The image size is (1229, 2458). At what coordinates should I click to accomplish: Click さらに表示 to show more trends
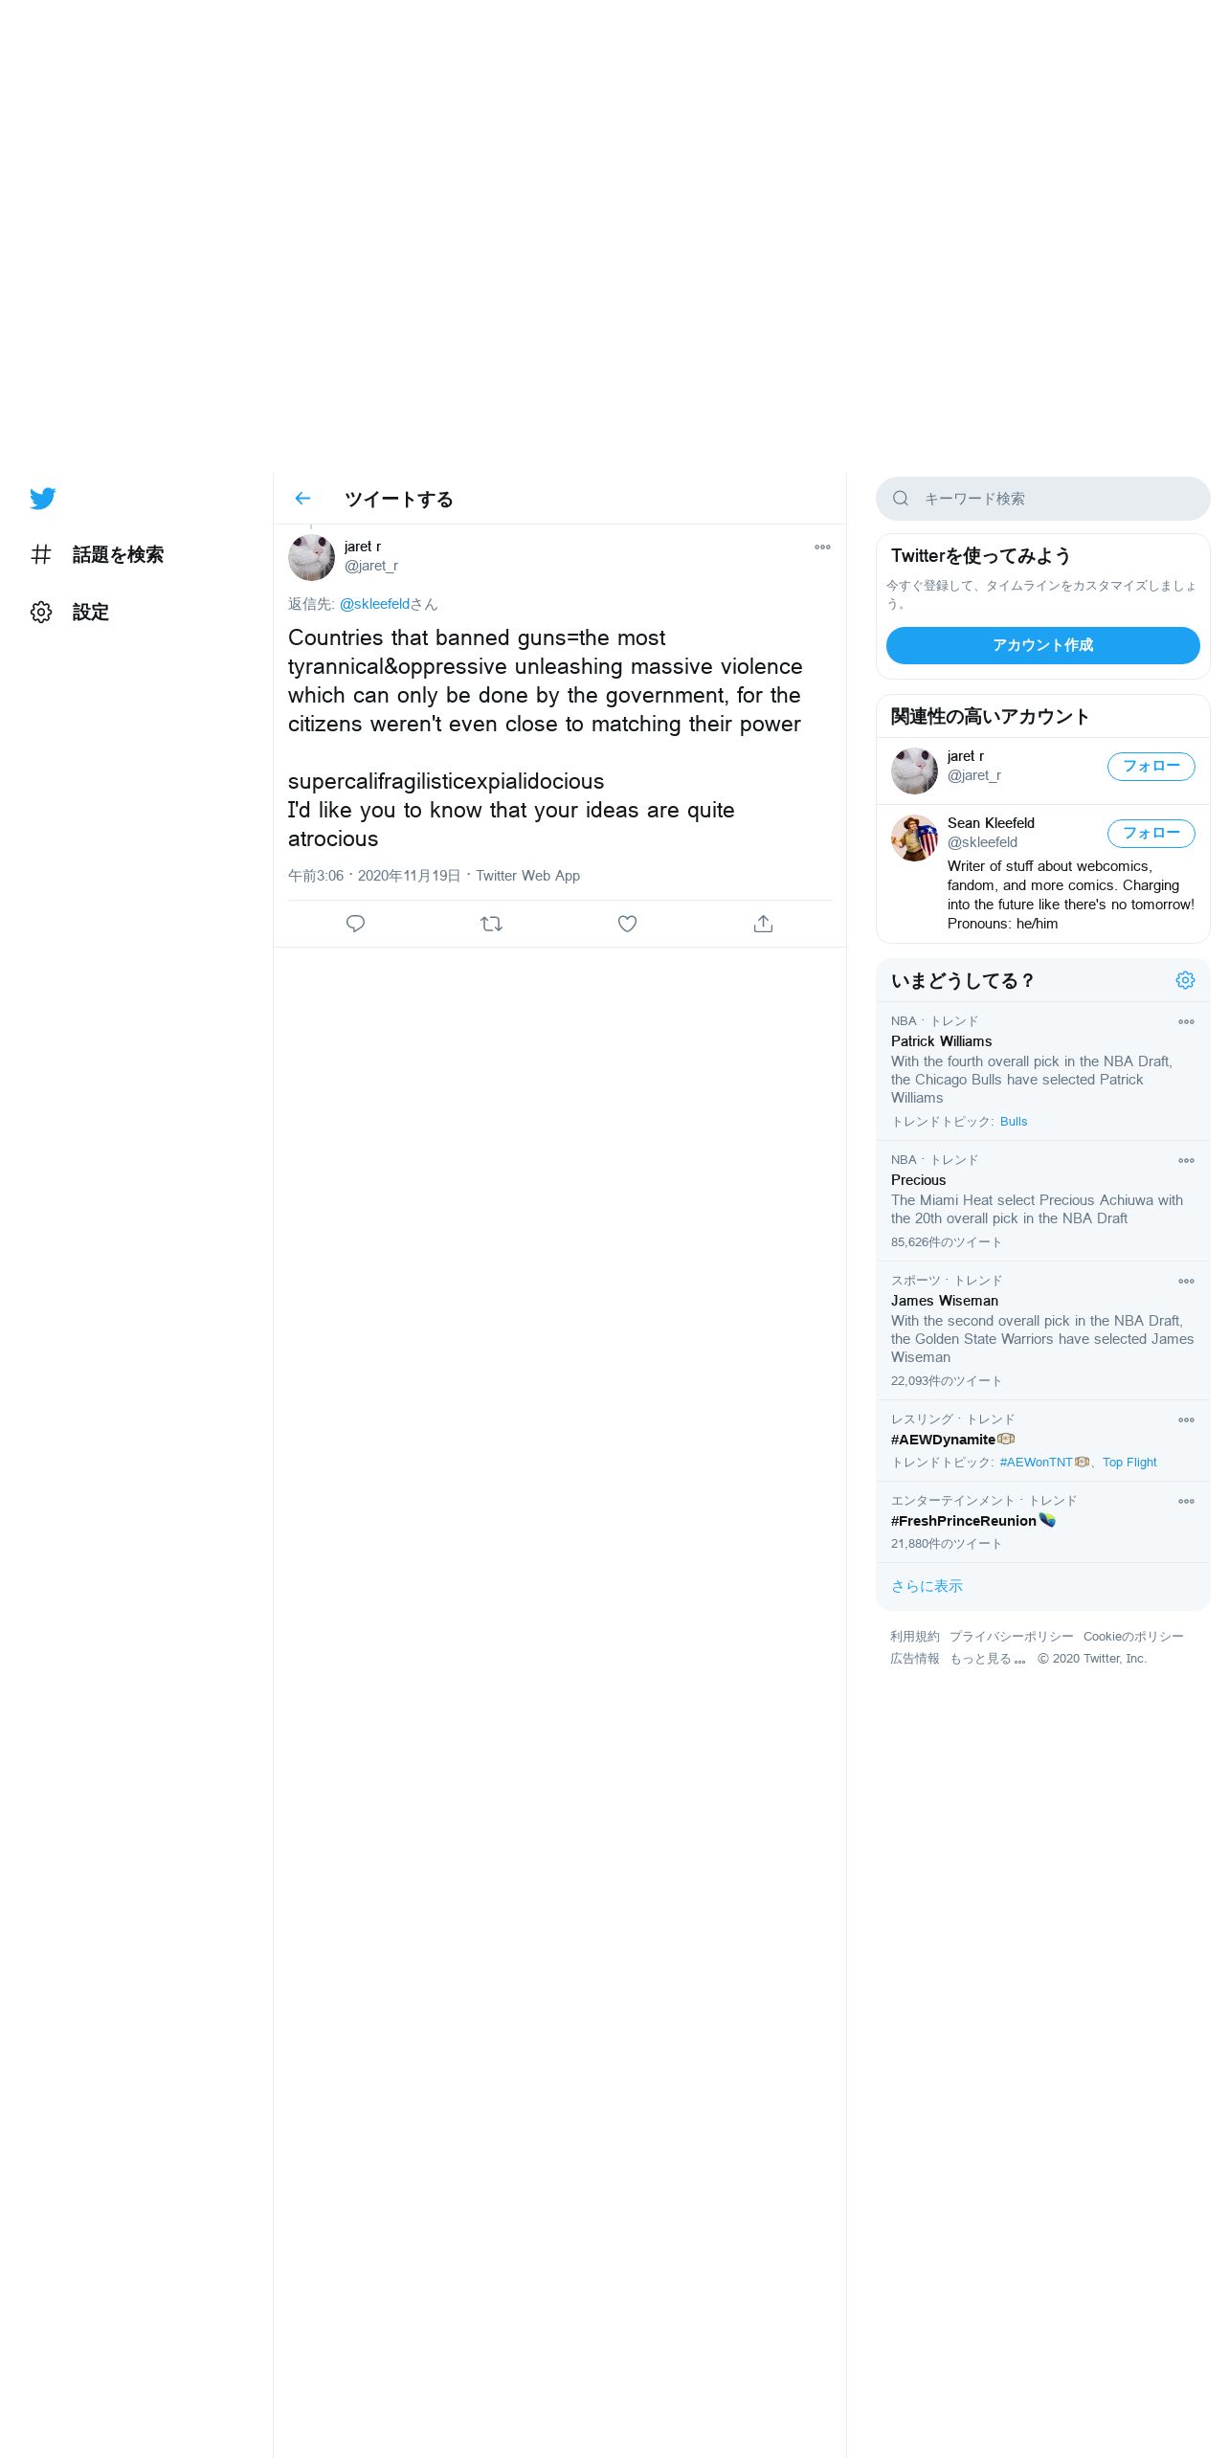927,1586
